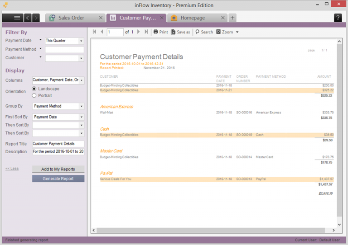348x245 pixels.
Task: Click Add to My Reports
Action: point(58,169)
